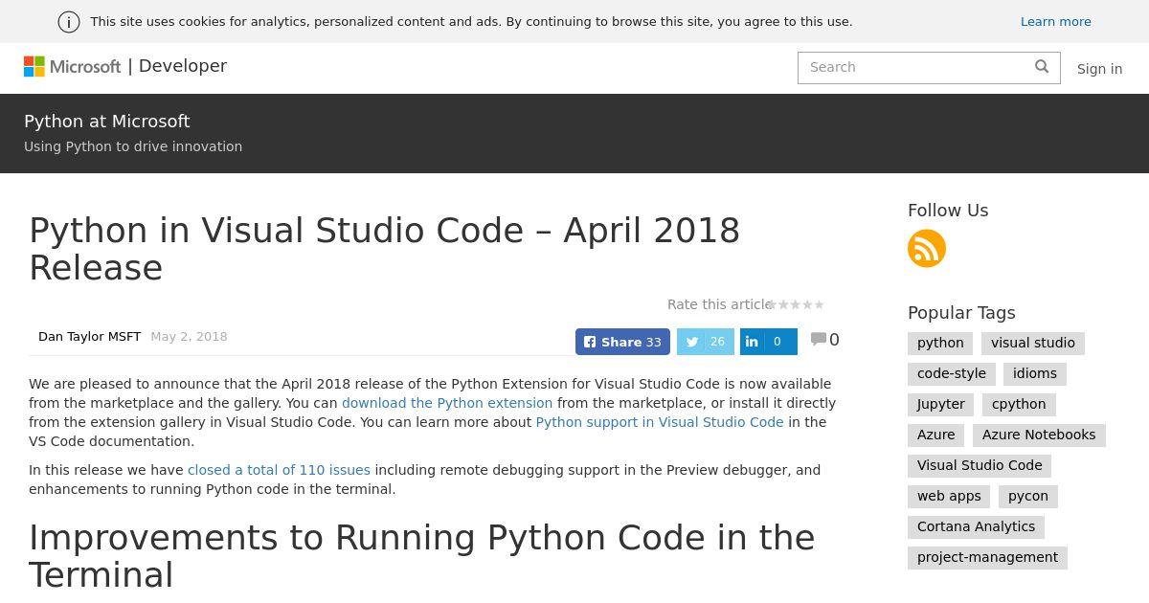Share the article on LinkedIn
The image size is (1149, 603).
(x=769, y=342)
